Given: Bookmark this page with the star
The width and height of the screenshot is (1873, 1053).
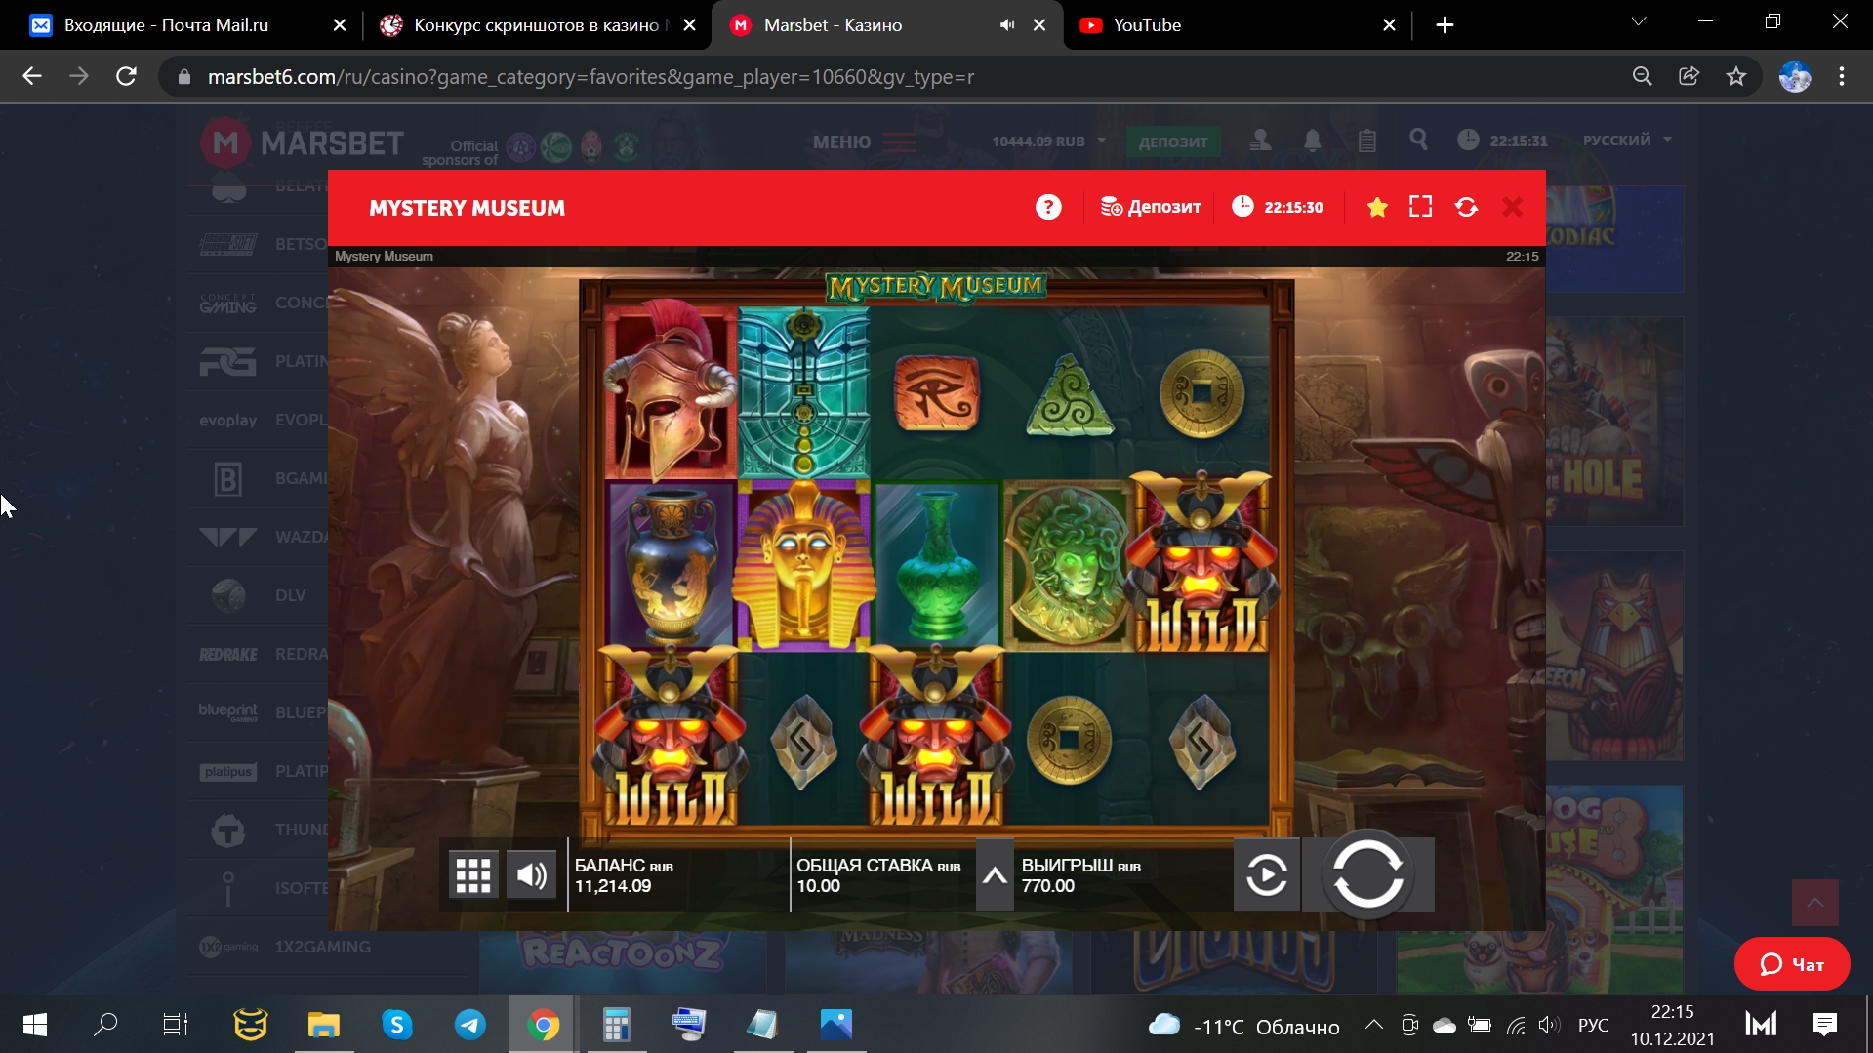Looking at the screenshot, I should click(x=1735, y=76).
